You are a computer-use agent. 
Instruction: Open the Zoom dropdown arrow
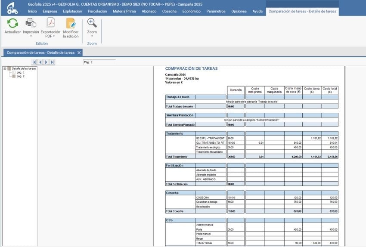coord(92,37)
